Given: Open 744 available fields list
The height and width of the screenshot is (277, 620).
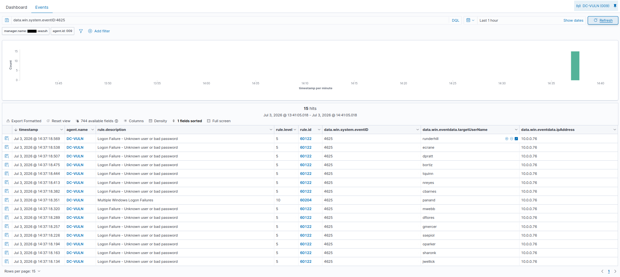Looking at the screenshot, I should 97,121.
